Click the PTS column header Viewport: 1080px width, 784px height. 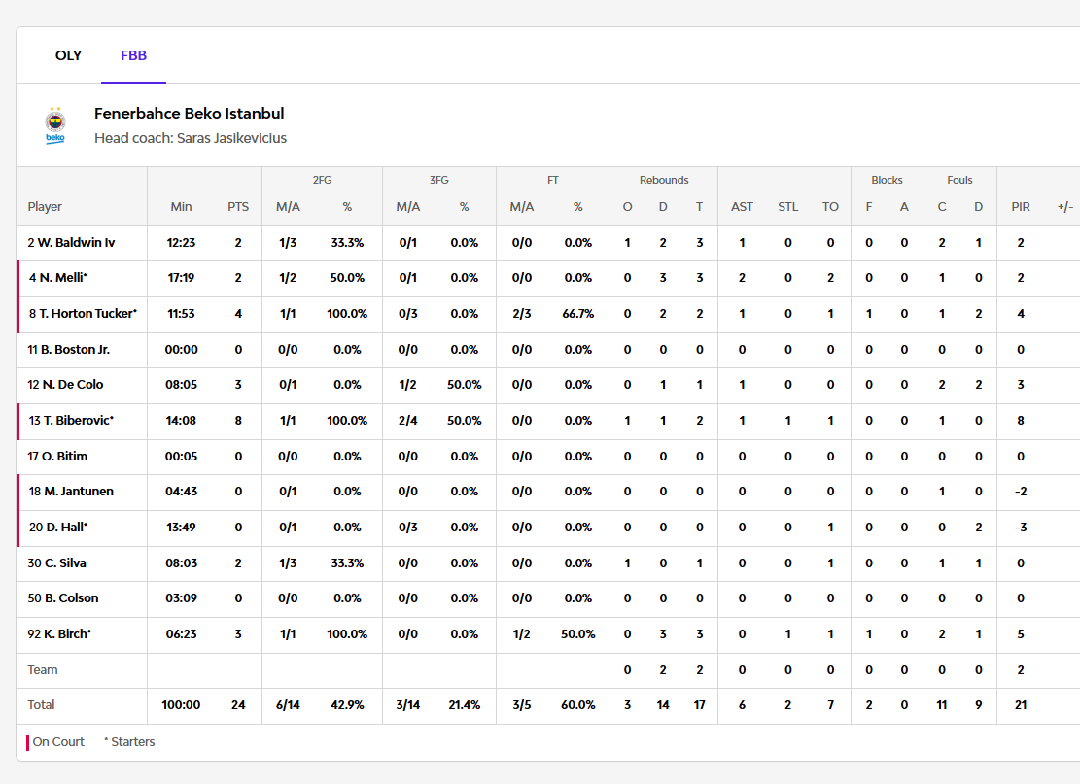coord(238,207)
